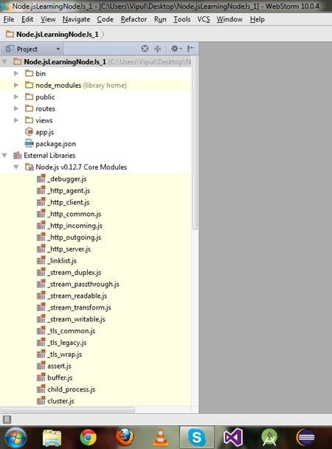Open the Tools menu
This screenshot has height=449, width=332.
[182, 19]
